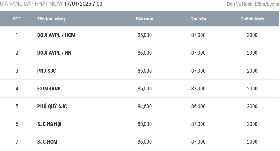This screenshot has width=280, height=151.
Task: Click the SJC HCM gold type name
Action: point(47,142)
